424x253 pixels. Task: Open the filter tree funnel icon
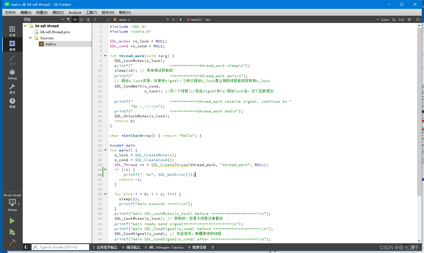68,20
